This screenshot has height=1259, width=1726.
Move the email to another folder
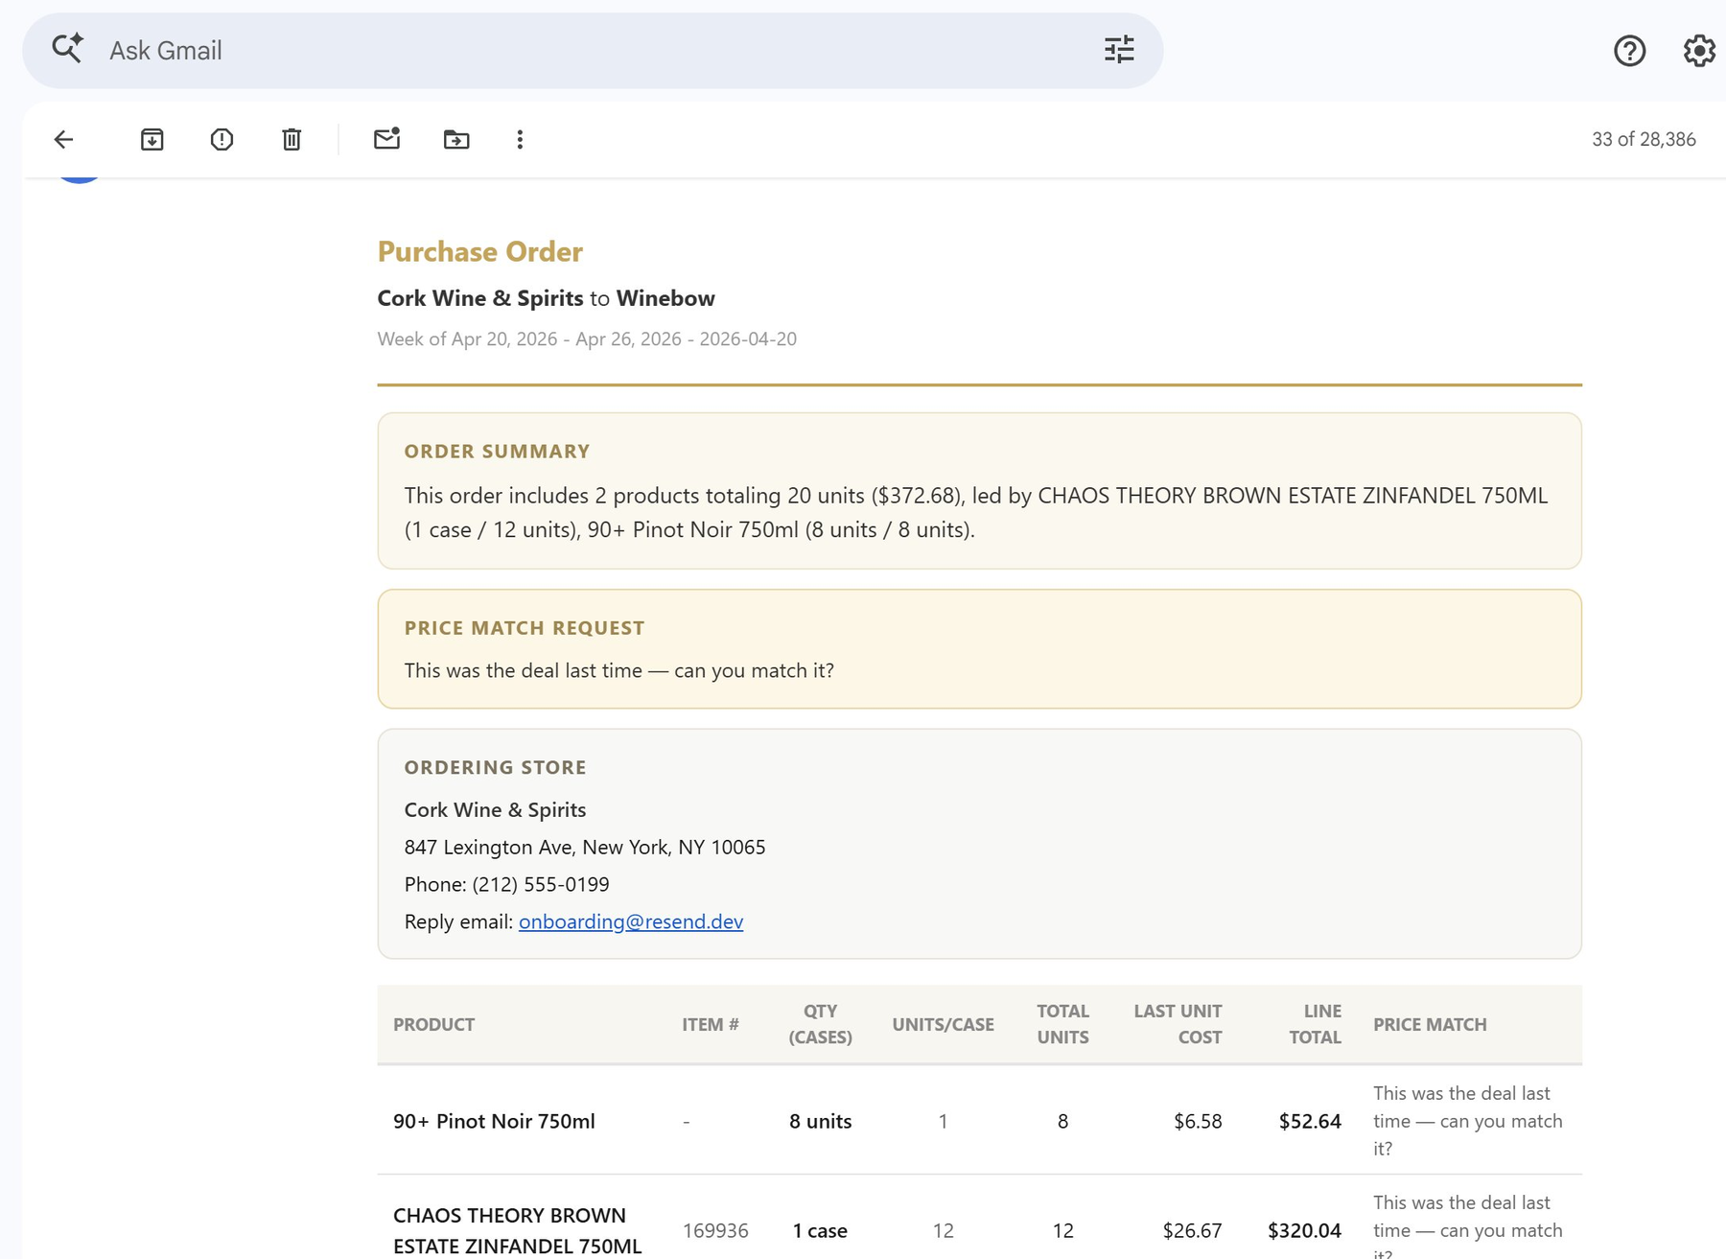click(456, 139)
